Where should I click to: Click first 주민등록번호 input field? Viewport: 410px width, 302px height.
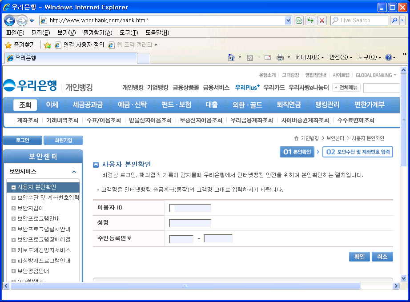[x=181, y=239]
